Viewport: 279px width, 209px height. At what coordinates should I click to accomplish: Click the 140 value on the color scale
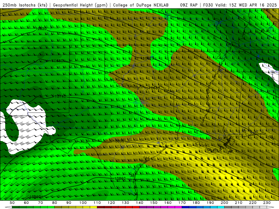coord(139,203)
